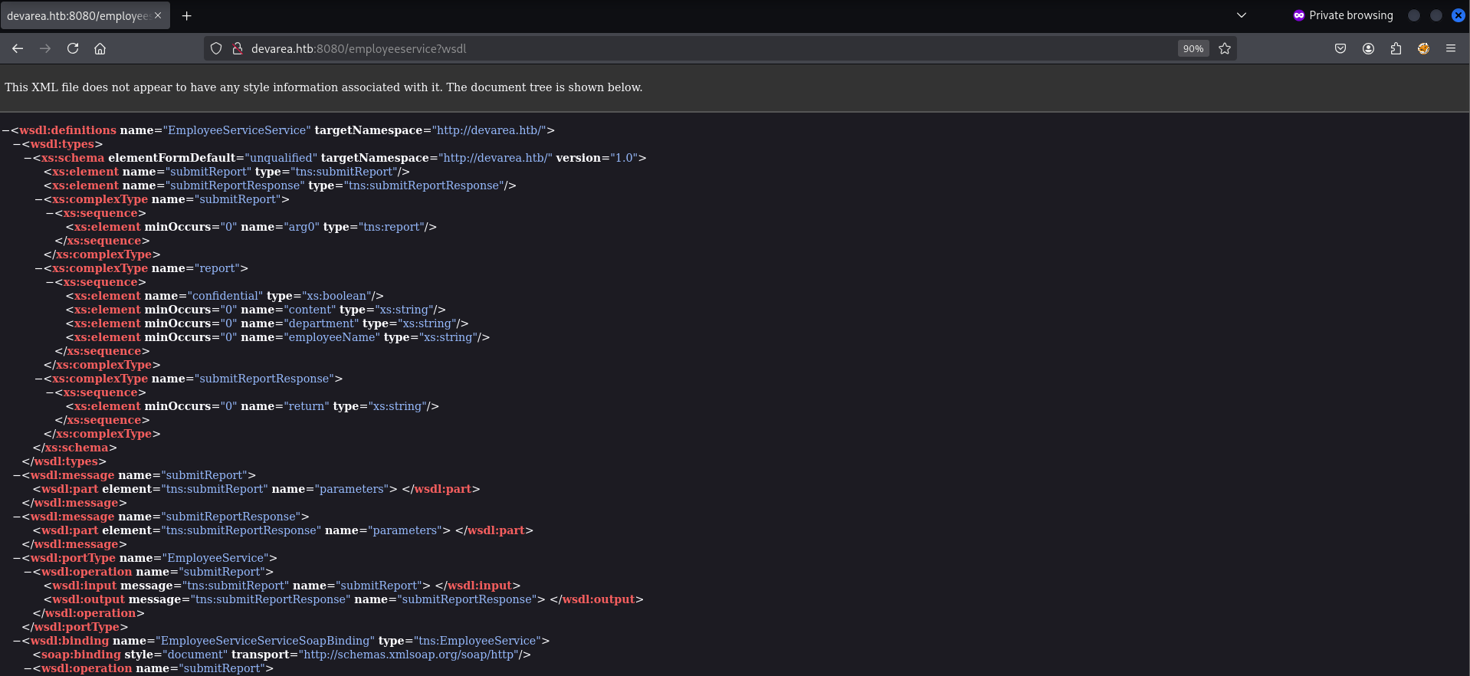The image size is (1470, 676).
Task: Collapse the xs:schema node
Action: coord(27,158)
